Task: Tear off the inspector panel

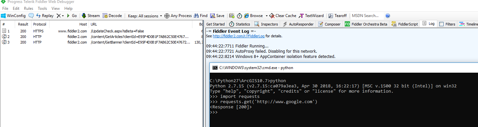Action: coord(337,16)
